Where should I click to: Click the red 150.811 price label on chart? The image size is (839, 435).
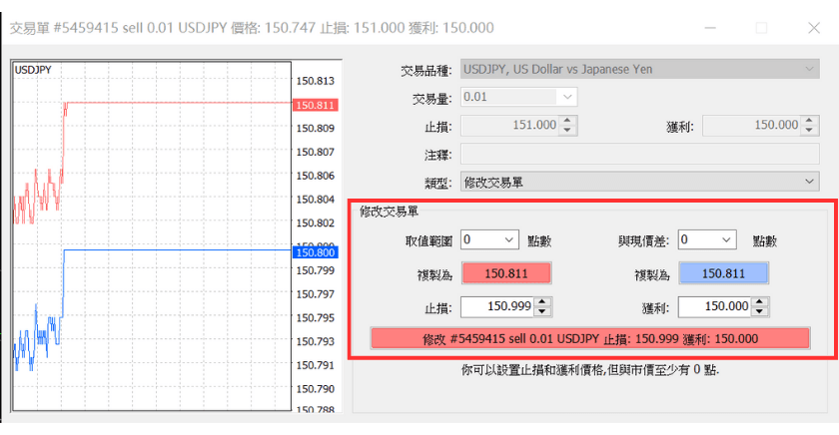coord(316,105)
